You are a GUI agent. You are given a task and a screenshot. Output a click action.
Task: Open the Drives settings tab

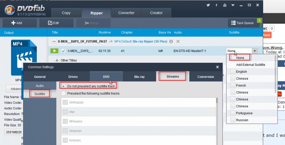pos(73,77)
